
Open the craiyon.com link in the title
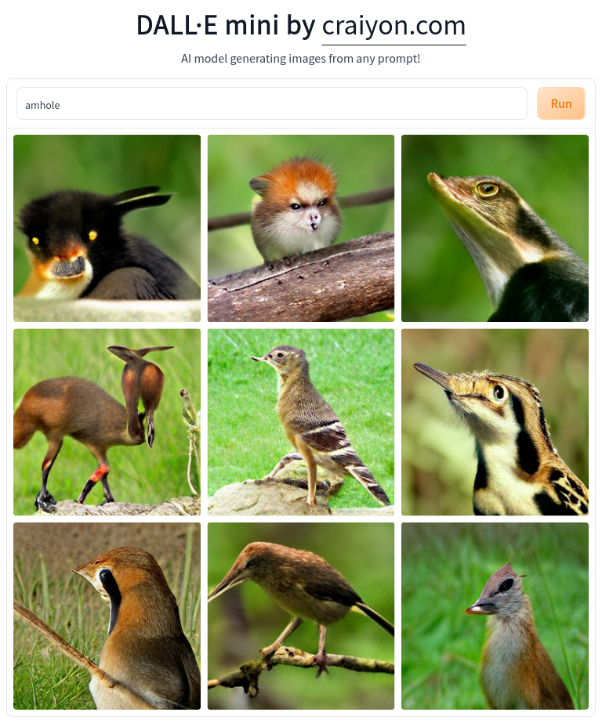[x=393, y=26]
